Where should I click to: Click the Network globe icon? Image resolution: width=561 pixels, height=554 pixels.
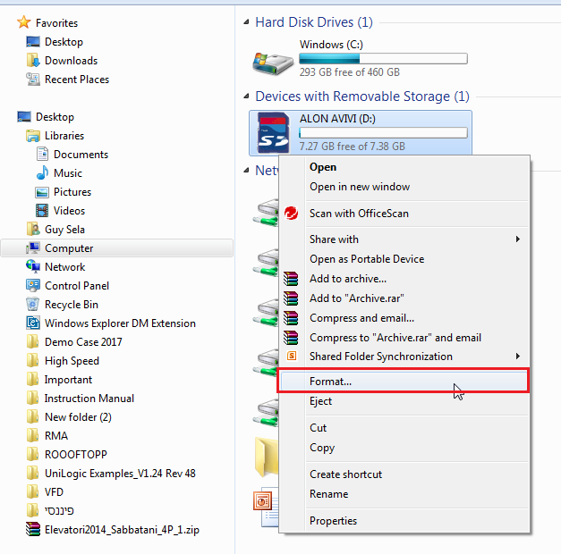click(x=33, y=266)
